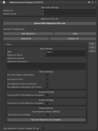Image resolution: width=98 pixels, height=131 pixels.
Task: Collapse the Task 1 foldout
Action: coord(5,44)
